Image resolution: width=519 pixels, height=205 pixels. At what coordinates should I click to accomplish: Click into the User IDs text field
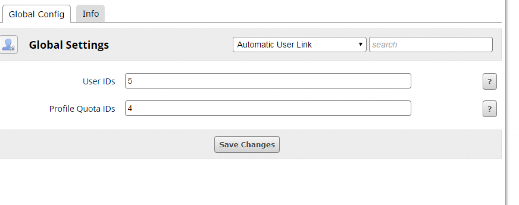tap(268, 81)
